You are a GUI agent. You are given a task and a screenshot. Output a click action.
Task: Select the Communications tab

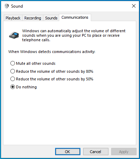[x=75, y=17]
